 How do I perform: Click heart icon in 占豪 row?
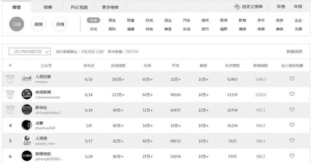click(292, 125)
